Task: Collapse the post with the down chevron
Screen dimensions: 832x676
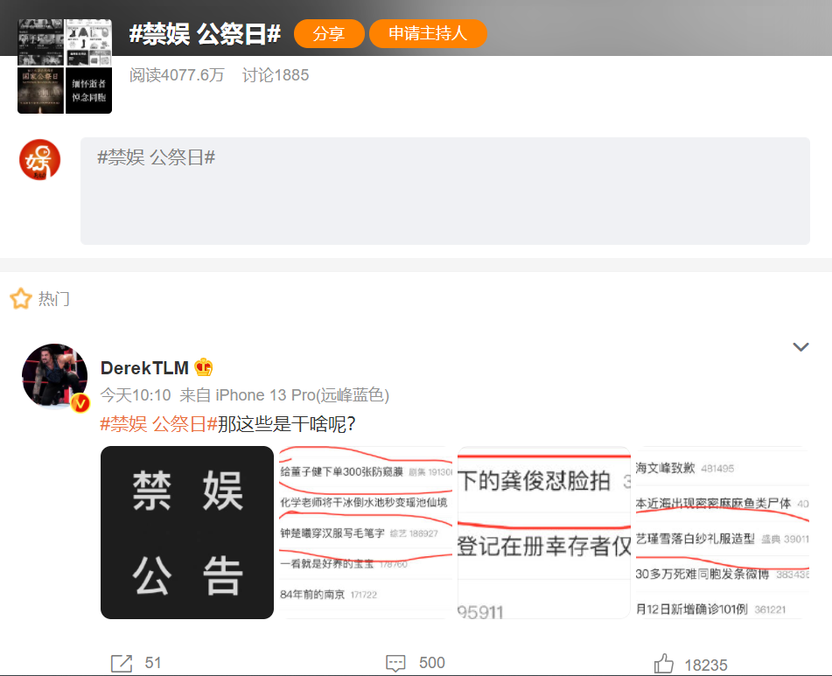Action: tap(801, 346)
